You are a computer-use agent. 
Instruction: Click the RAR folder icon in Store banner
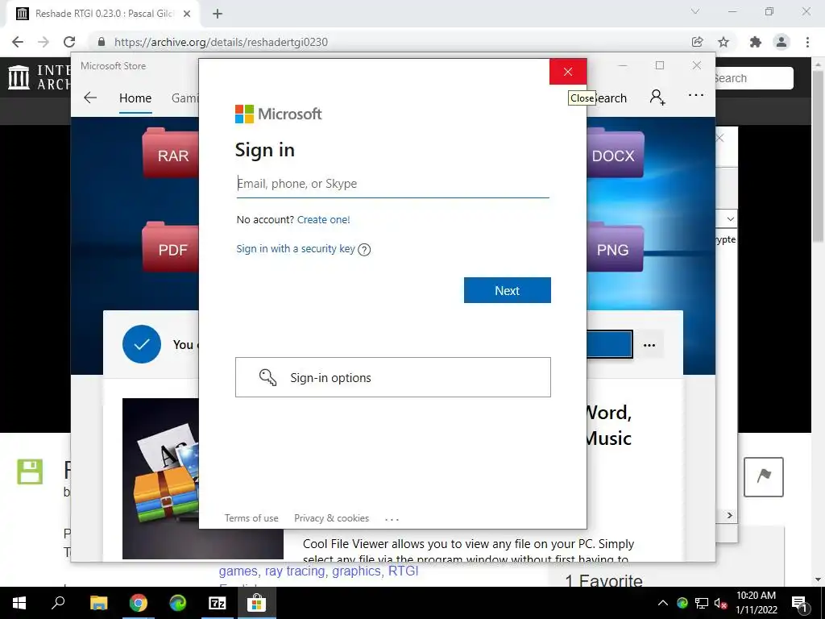pyautogui.click(x=171, y=152)
